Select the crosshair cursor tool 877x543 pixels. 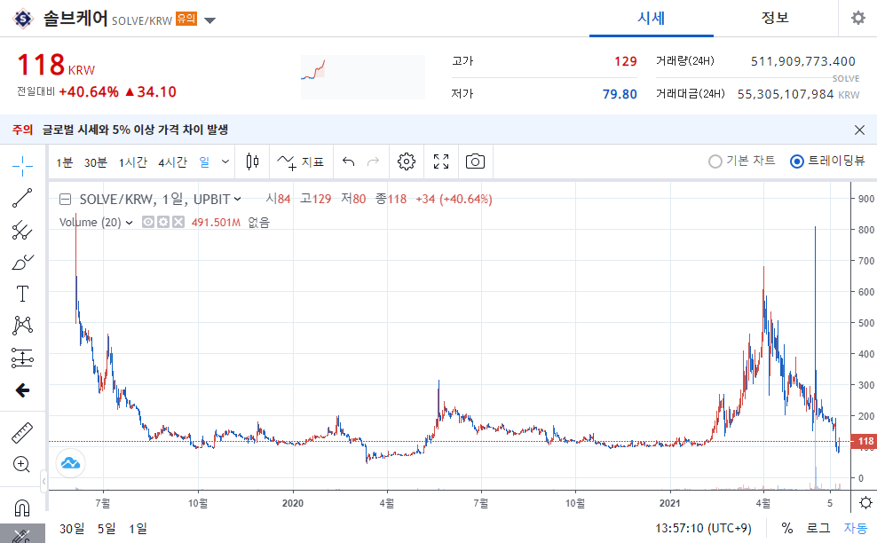pyautogui.click(x=22, y=166)
